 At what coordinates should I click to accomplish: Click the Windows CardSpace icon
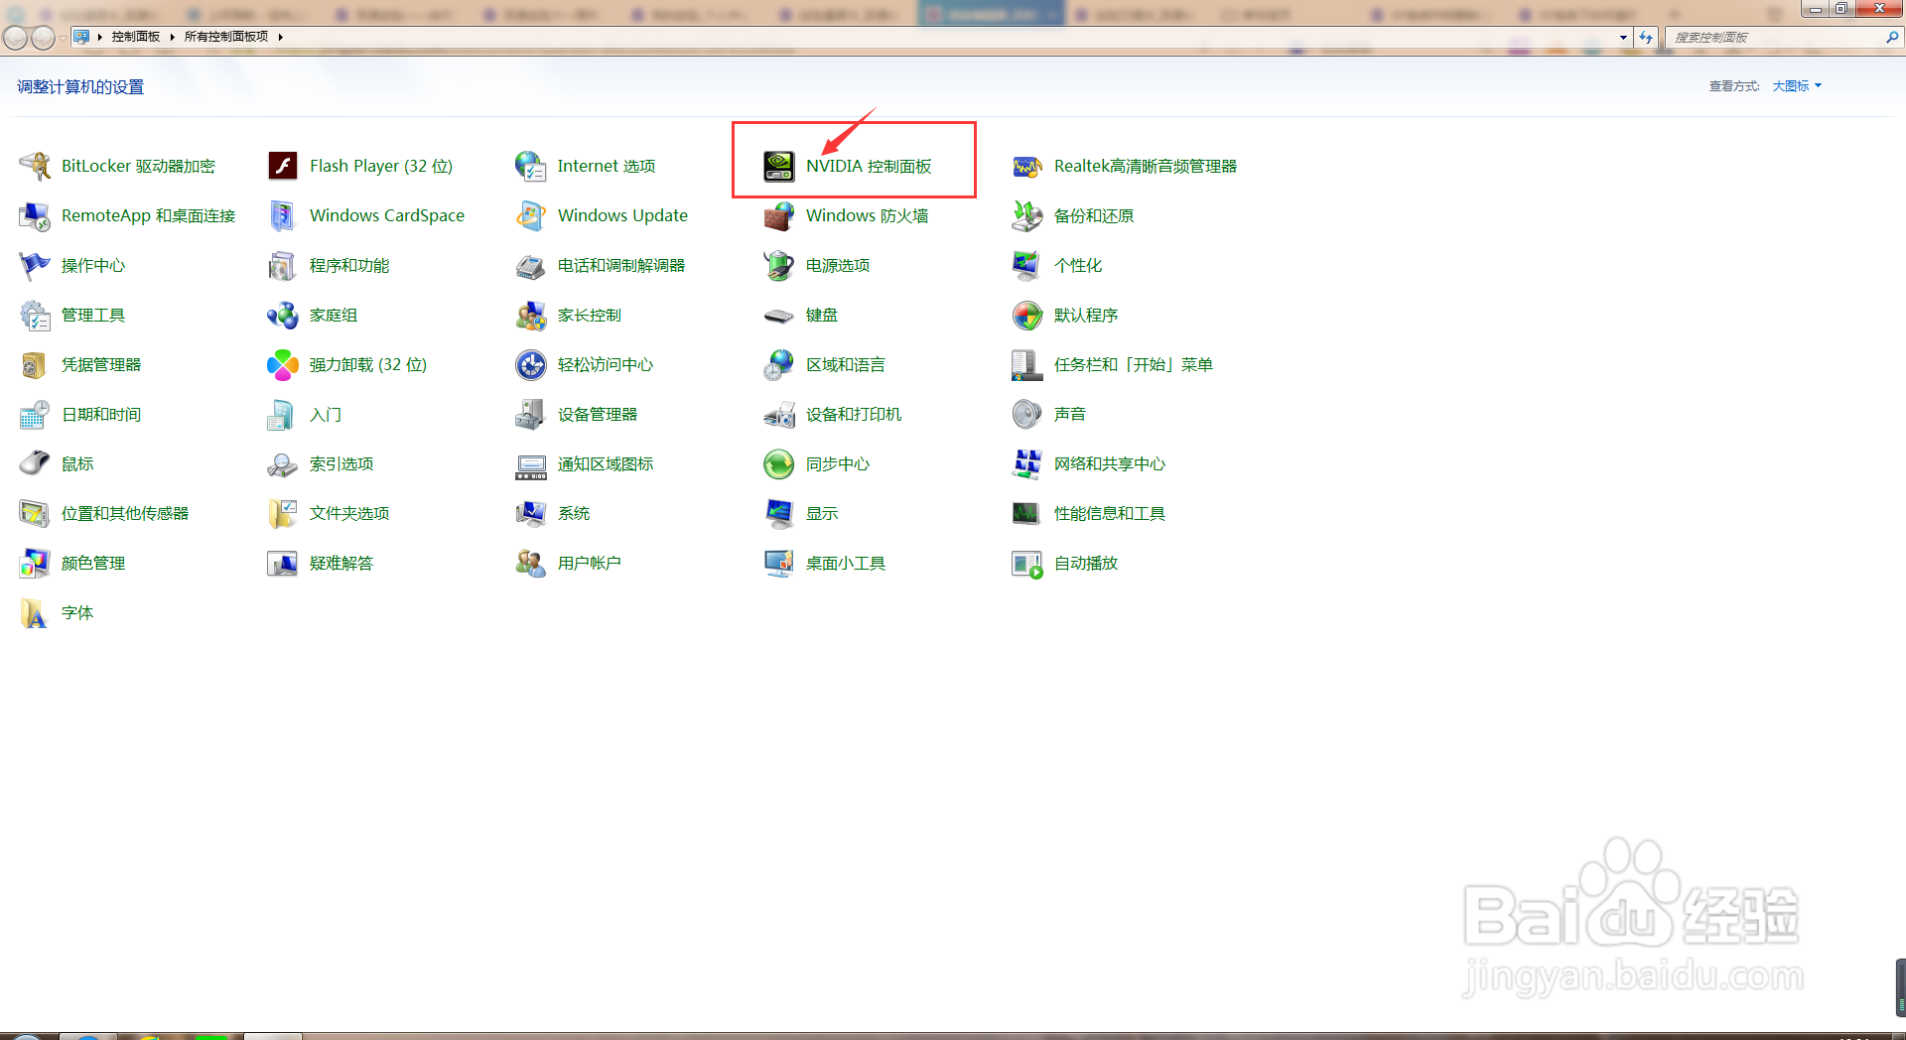(x=283, y=215)
